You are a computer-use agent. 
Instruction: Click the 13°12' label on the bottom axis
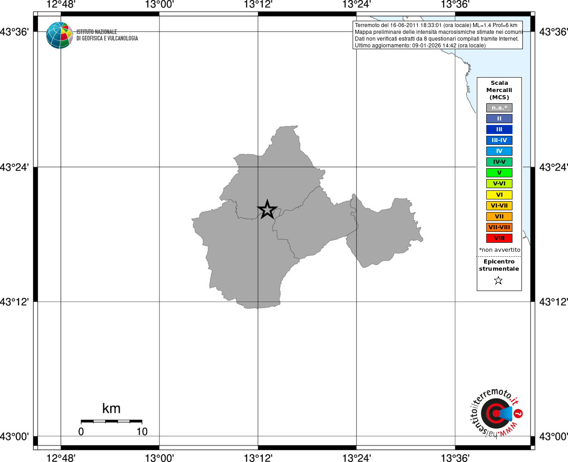(x=258, y=458)
